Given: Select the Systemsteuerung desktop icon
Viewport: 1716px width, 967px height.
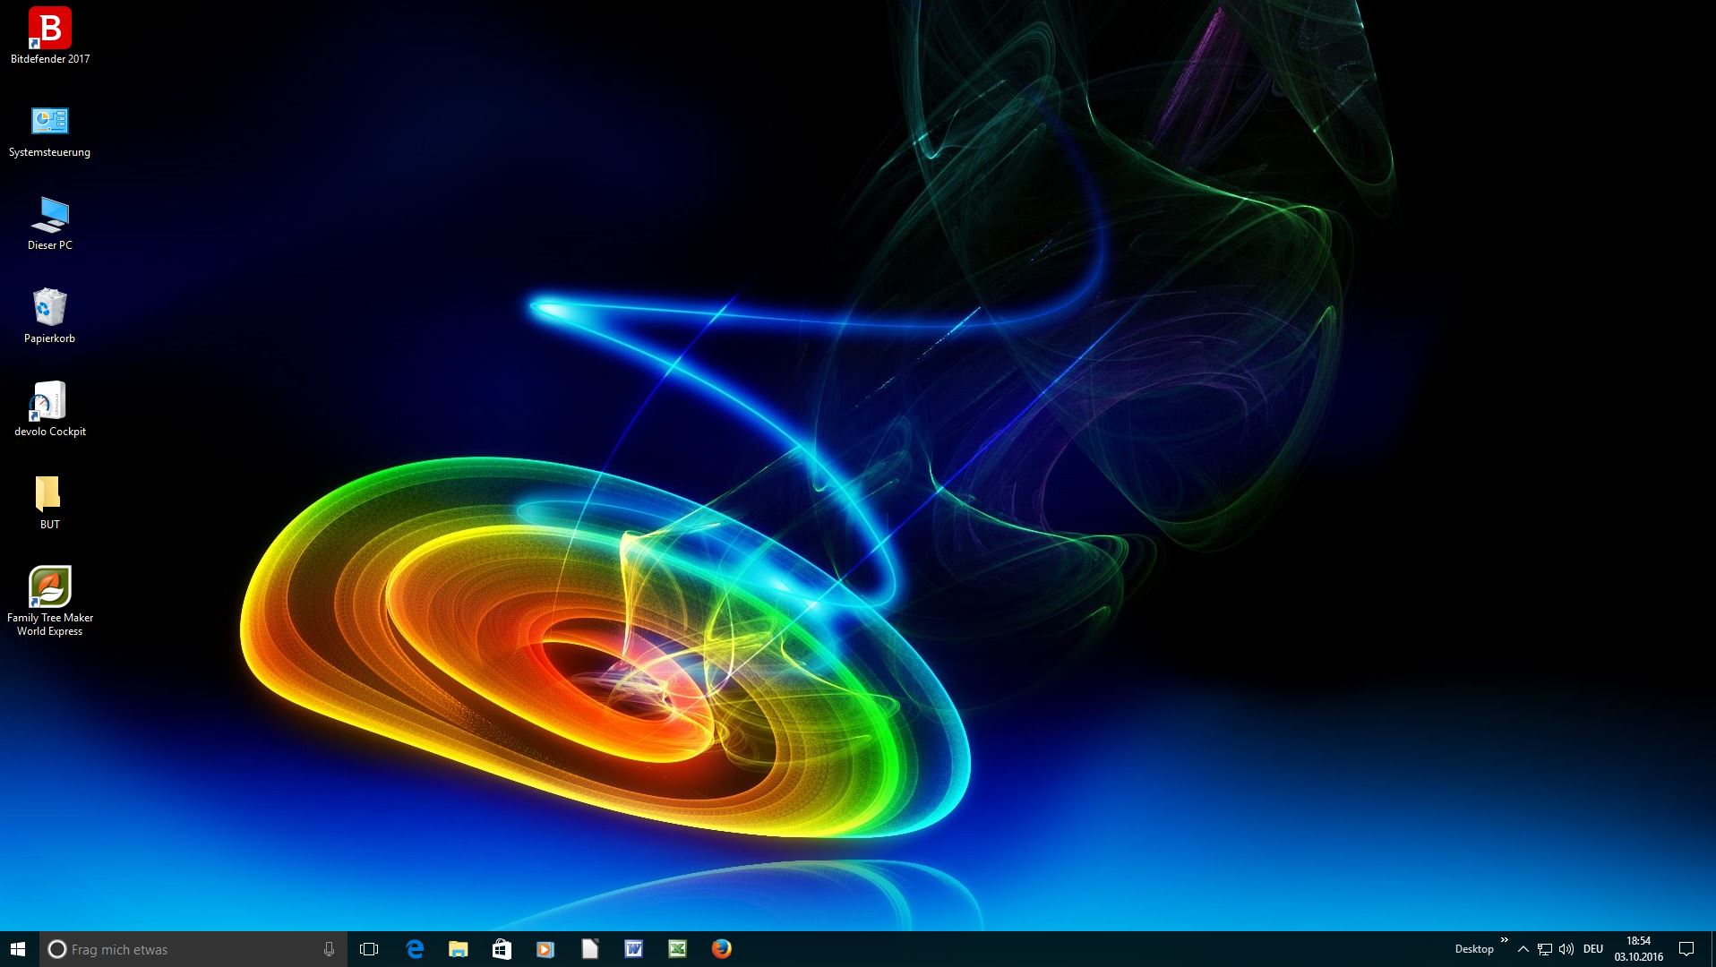Looking at the screenshot, I should (x=49, y=122).
